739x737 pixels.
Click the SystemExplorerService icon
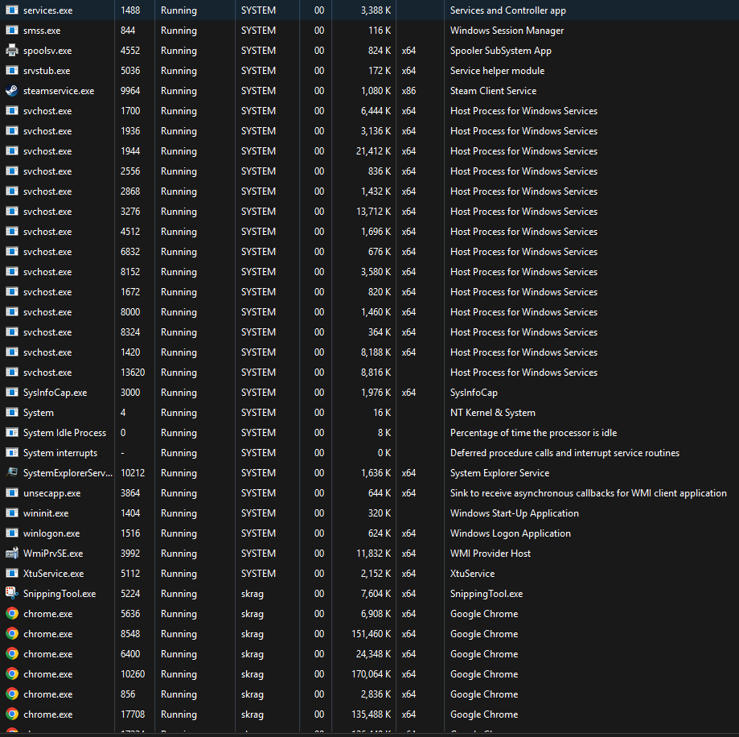[x=12, y=472]
